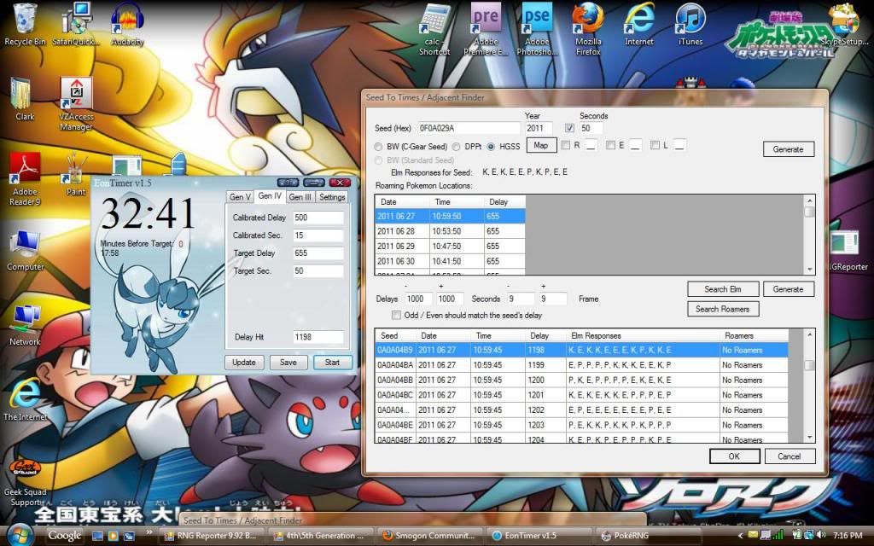Switch to the Gen V tab
This screenshot has width=874, height=546.
click(240, 197)
